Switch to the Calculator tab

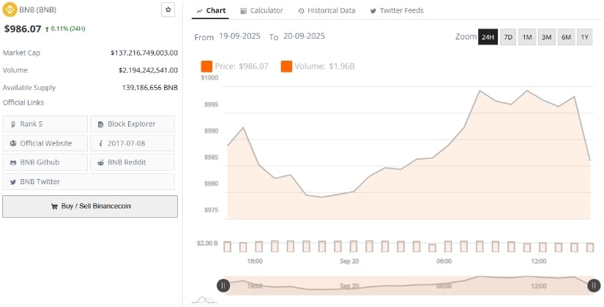(x=261, y=11)
